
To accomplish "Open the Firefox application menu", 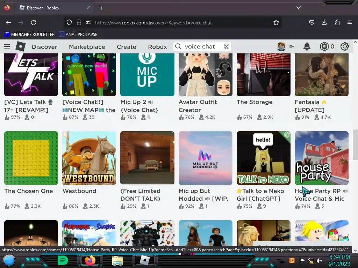I will coord(350,22).
